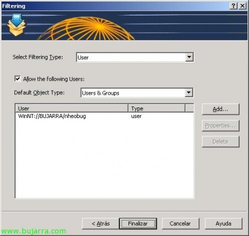Click the User column header

tap(72, 109)
